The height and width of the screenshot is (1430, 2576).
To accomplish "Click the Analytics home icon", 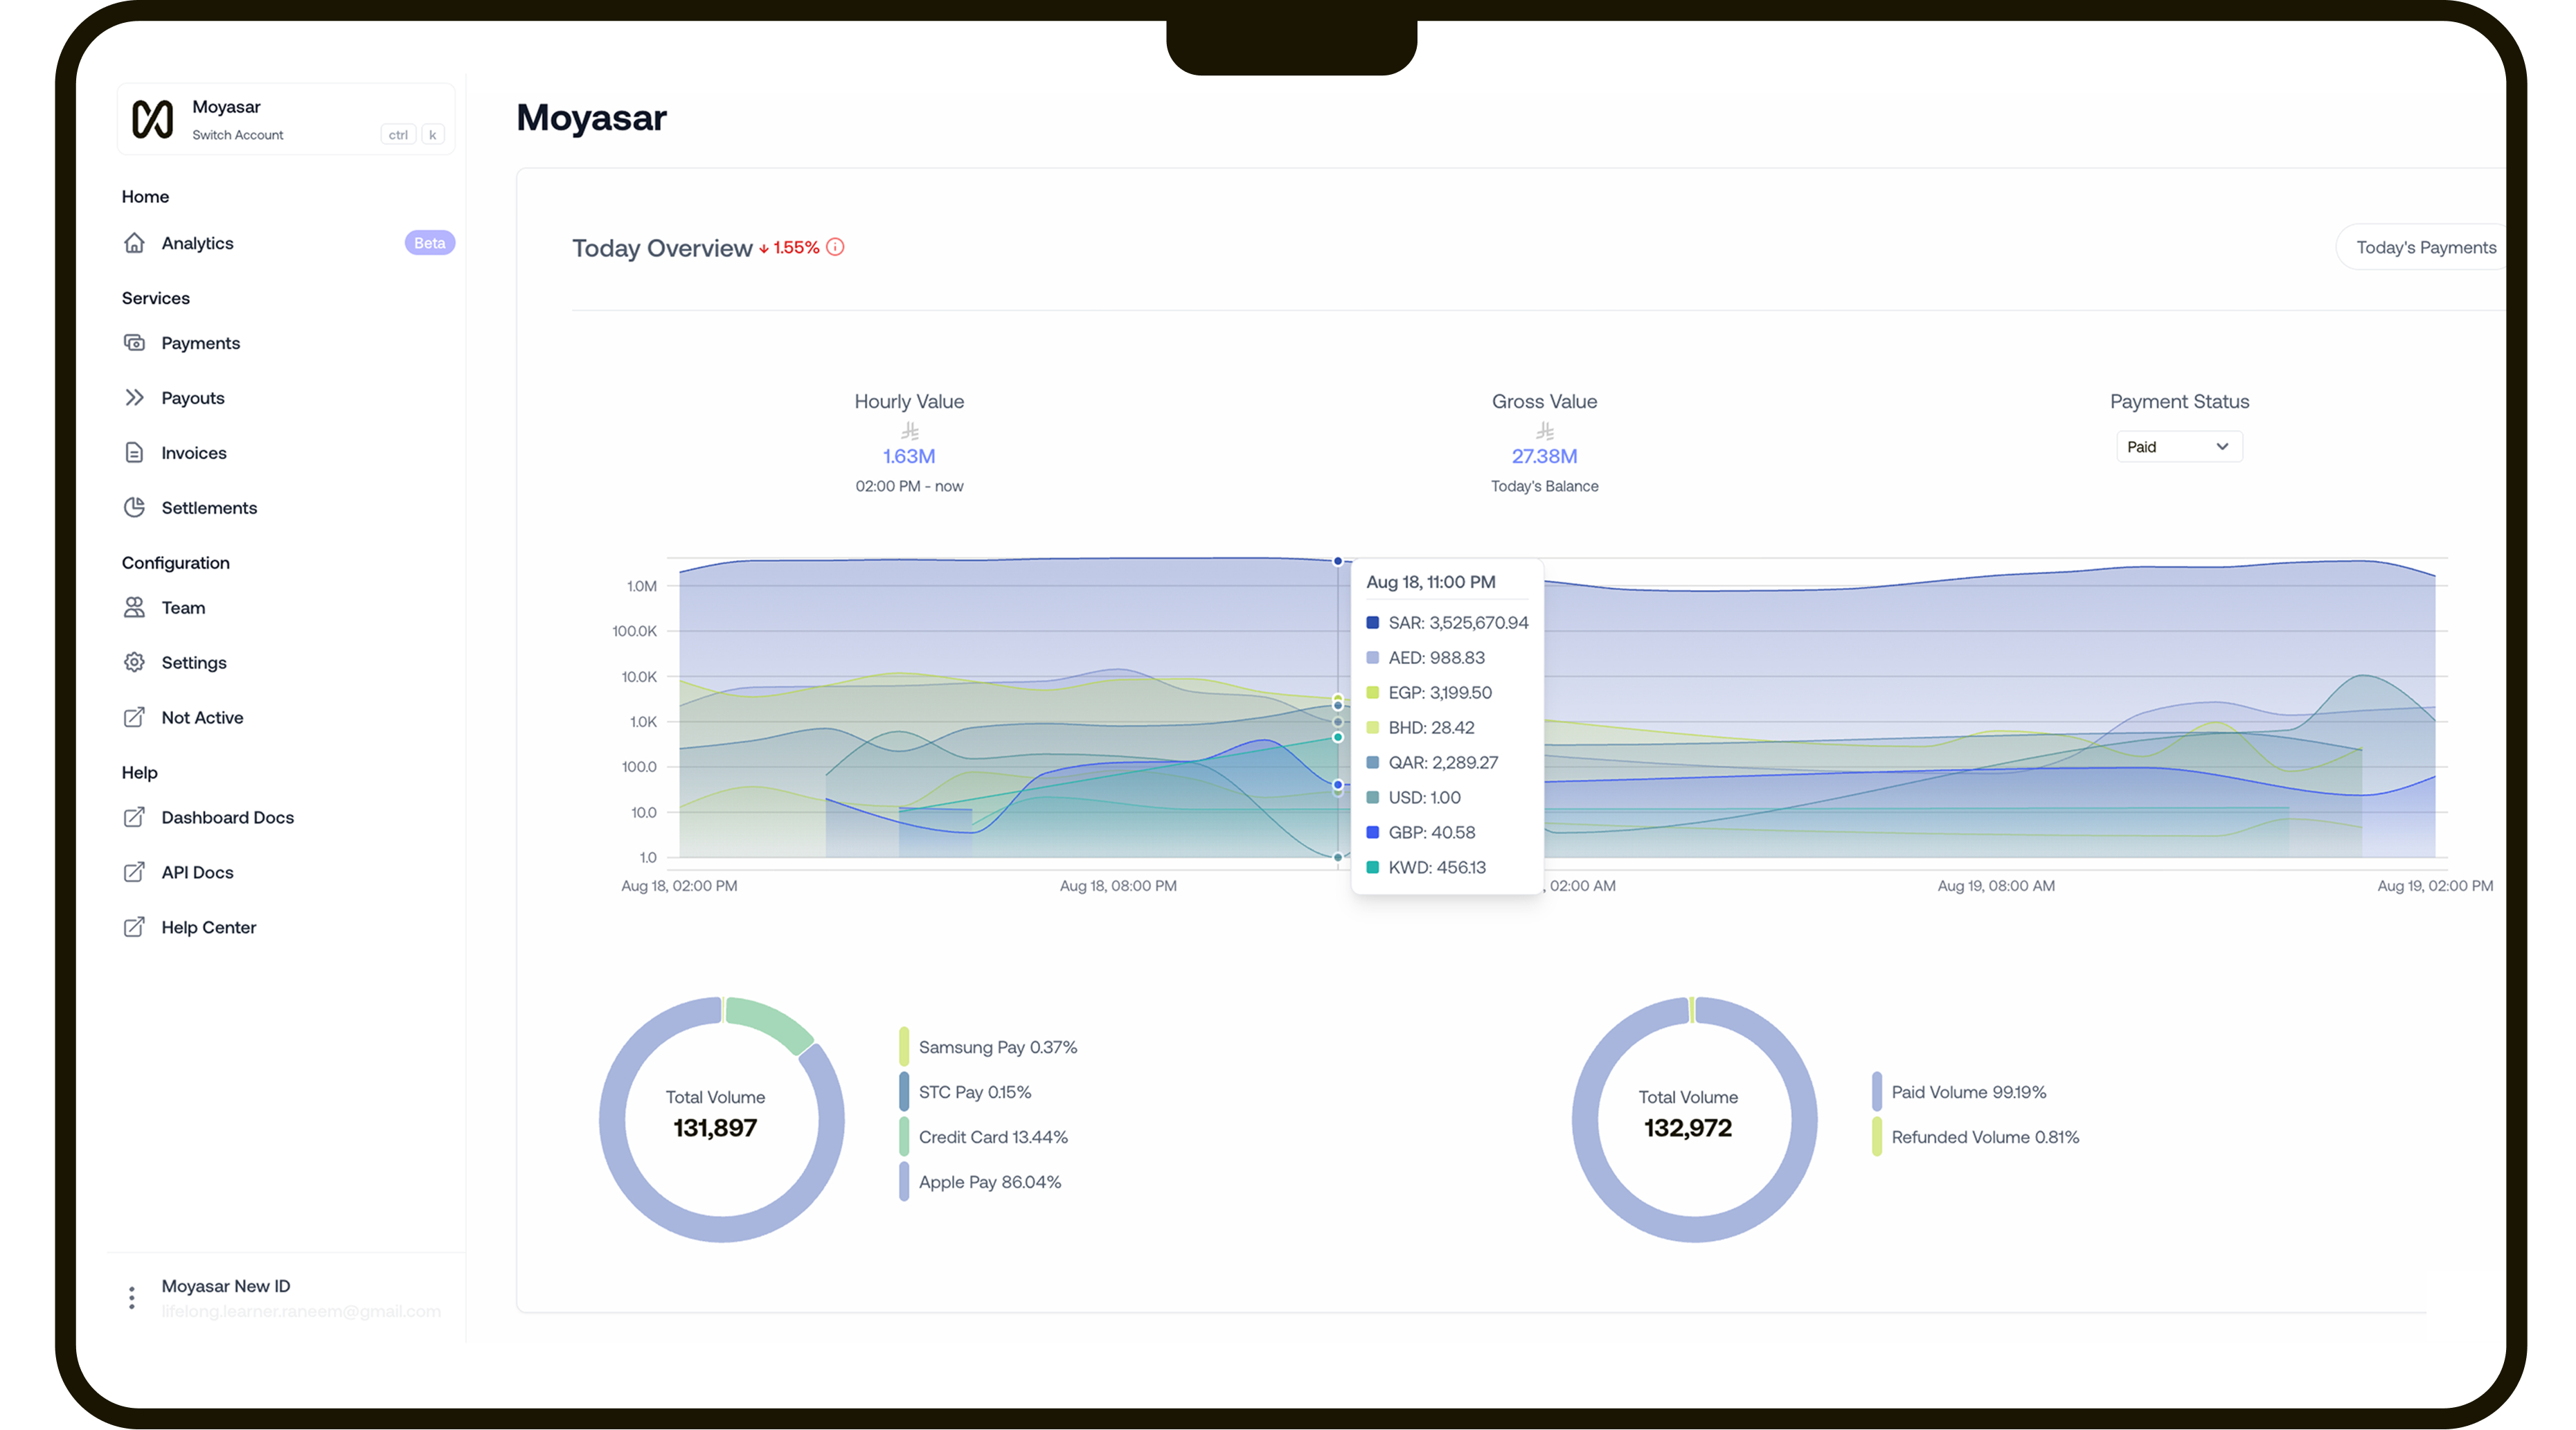I will pyautogui.click(x=134, y=243).
